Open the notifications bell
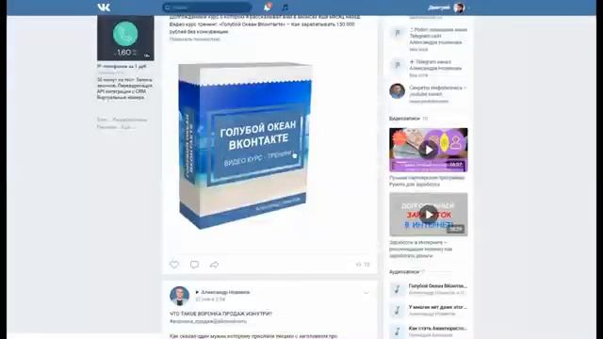The width and height of the screenshot is (603, 339). click(268, 8)
